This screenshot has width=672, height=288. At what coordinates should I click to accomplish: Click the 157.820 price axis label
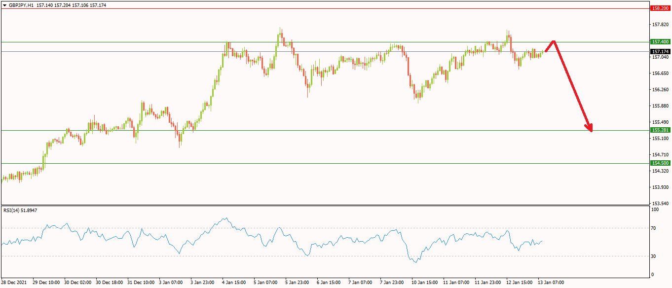click(660, 24)
